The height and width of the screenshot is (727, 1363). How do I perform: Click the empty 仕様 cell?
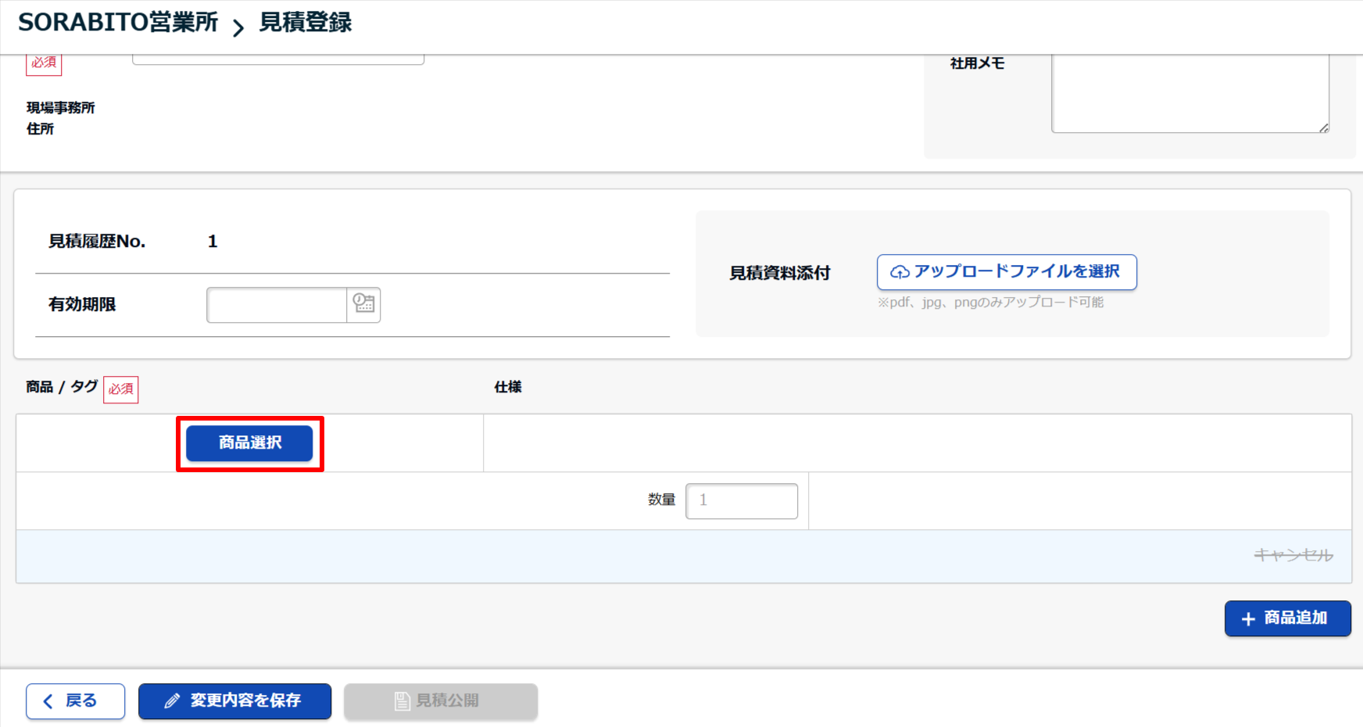[917, 442]
